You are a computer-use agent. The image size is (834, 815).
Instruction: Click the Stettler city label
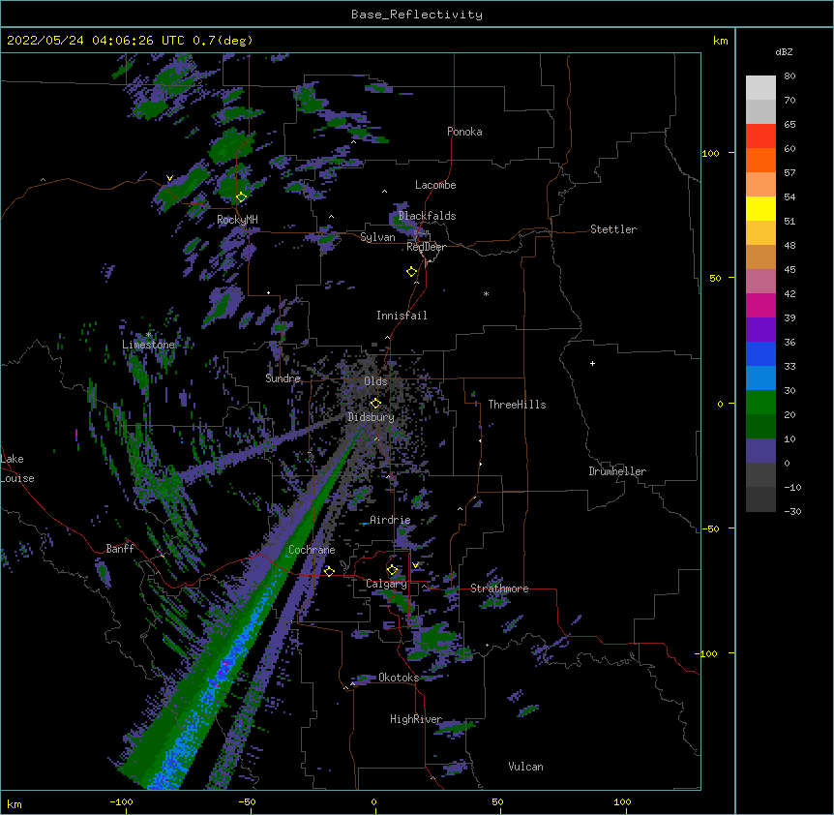click(613, 229)
